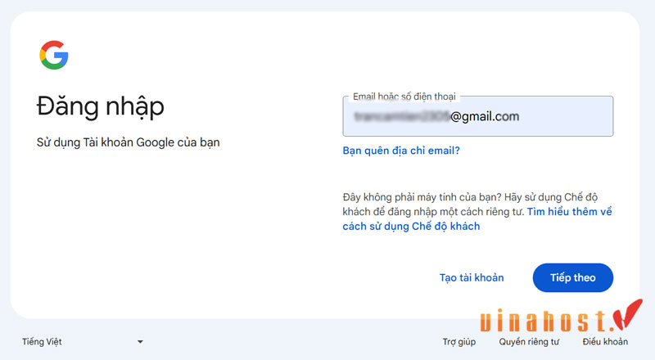Click the 'Tạo tài khoản' button
This screenshot has height=360, width=655.
(472, 277)
